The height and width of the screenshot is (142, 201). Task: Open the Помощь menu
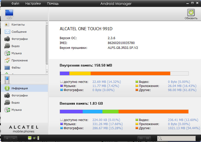[53, 4]
